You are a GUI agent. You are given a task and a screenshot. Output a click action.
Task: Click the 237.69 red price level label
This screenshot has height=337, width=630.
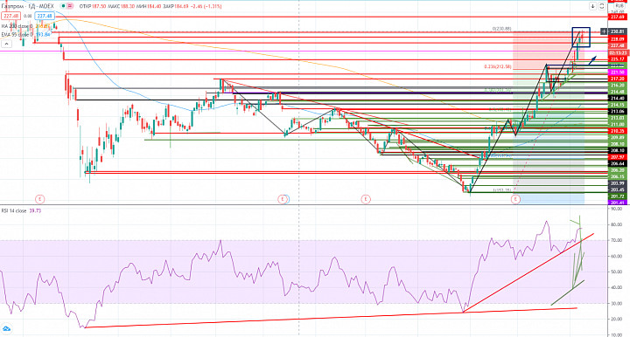618,17
